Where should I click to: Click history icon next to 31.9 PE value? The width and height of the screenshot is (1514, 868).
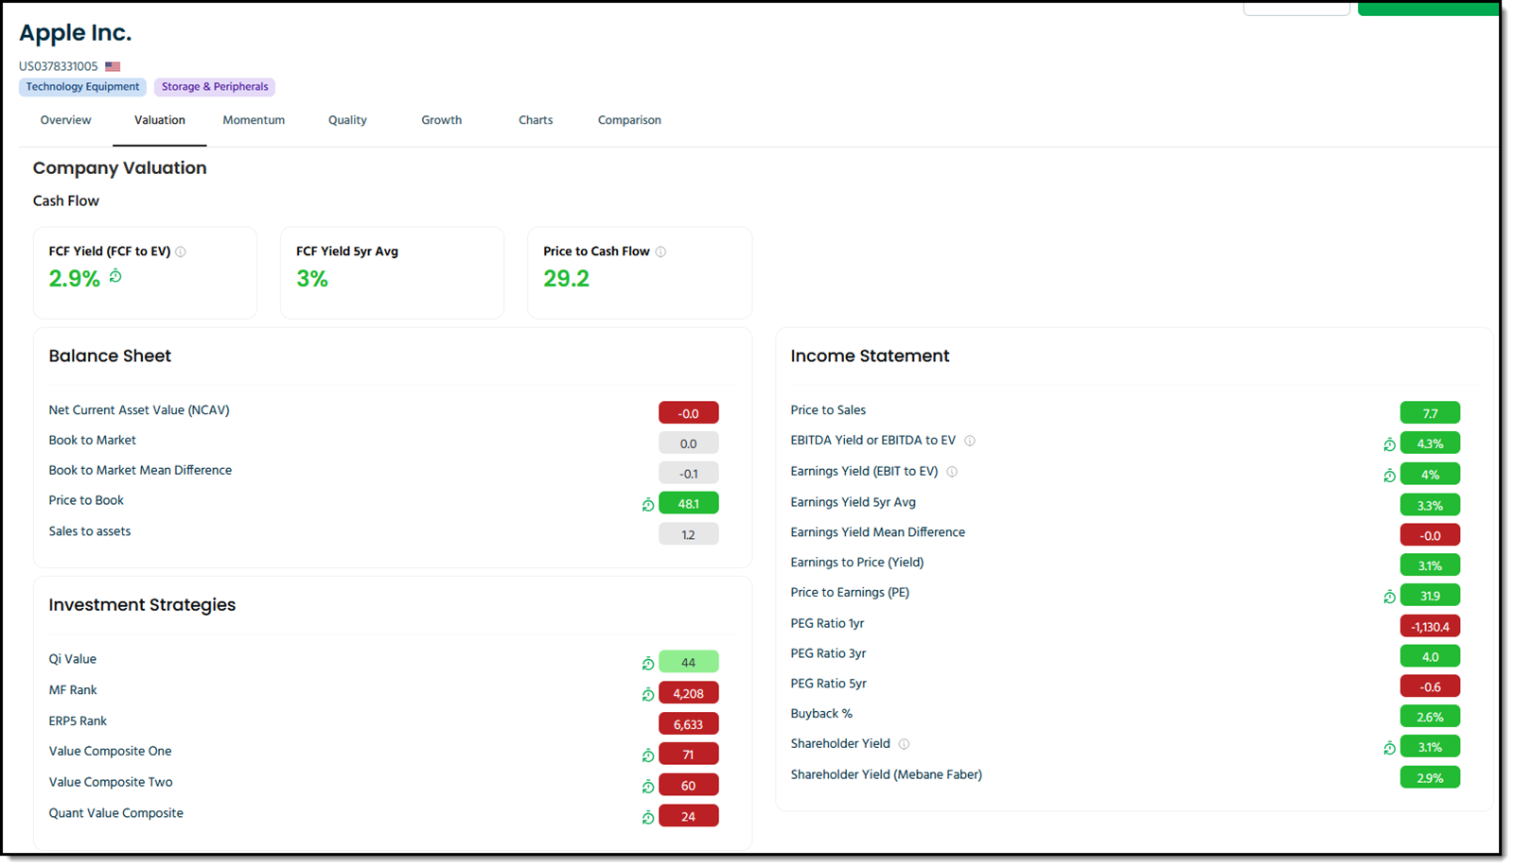[1389, 597]
